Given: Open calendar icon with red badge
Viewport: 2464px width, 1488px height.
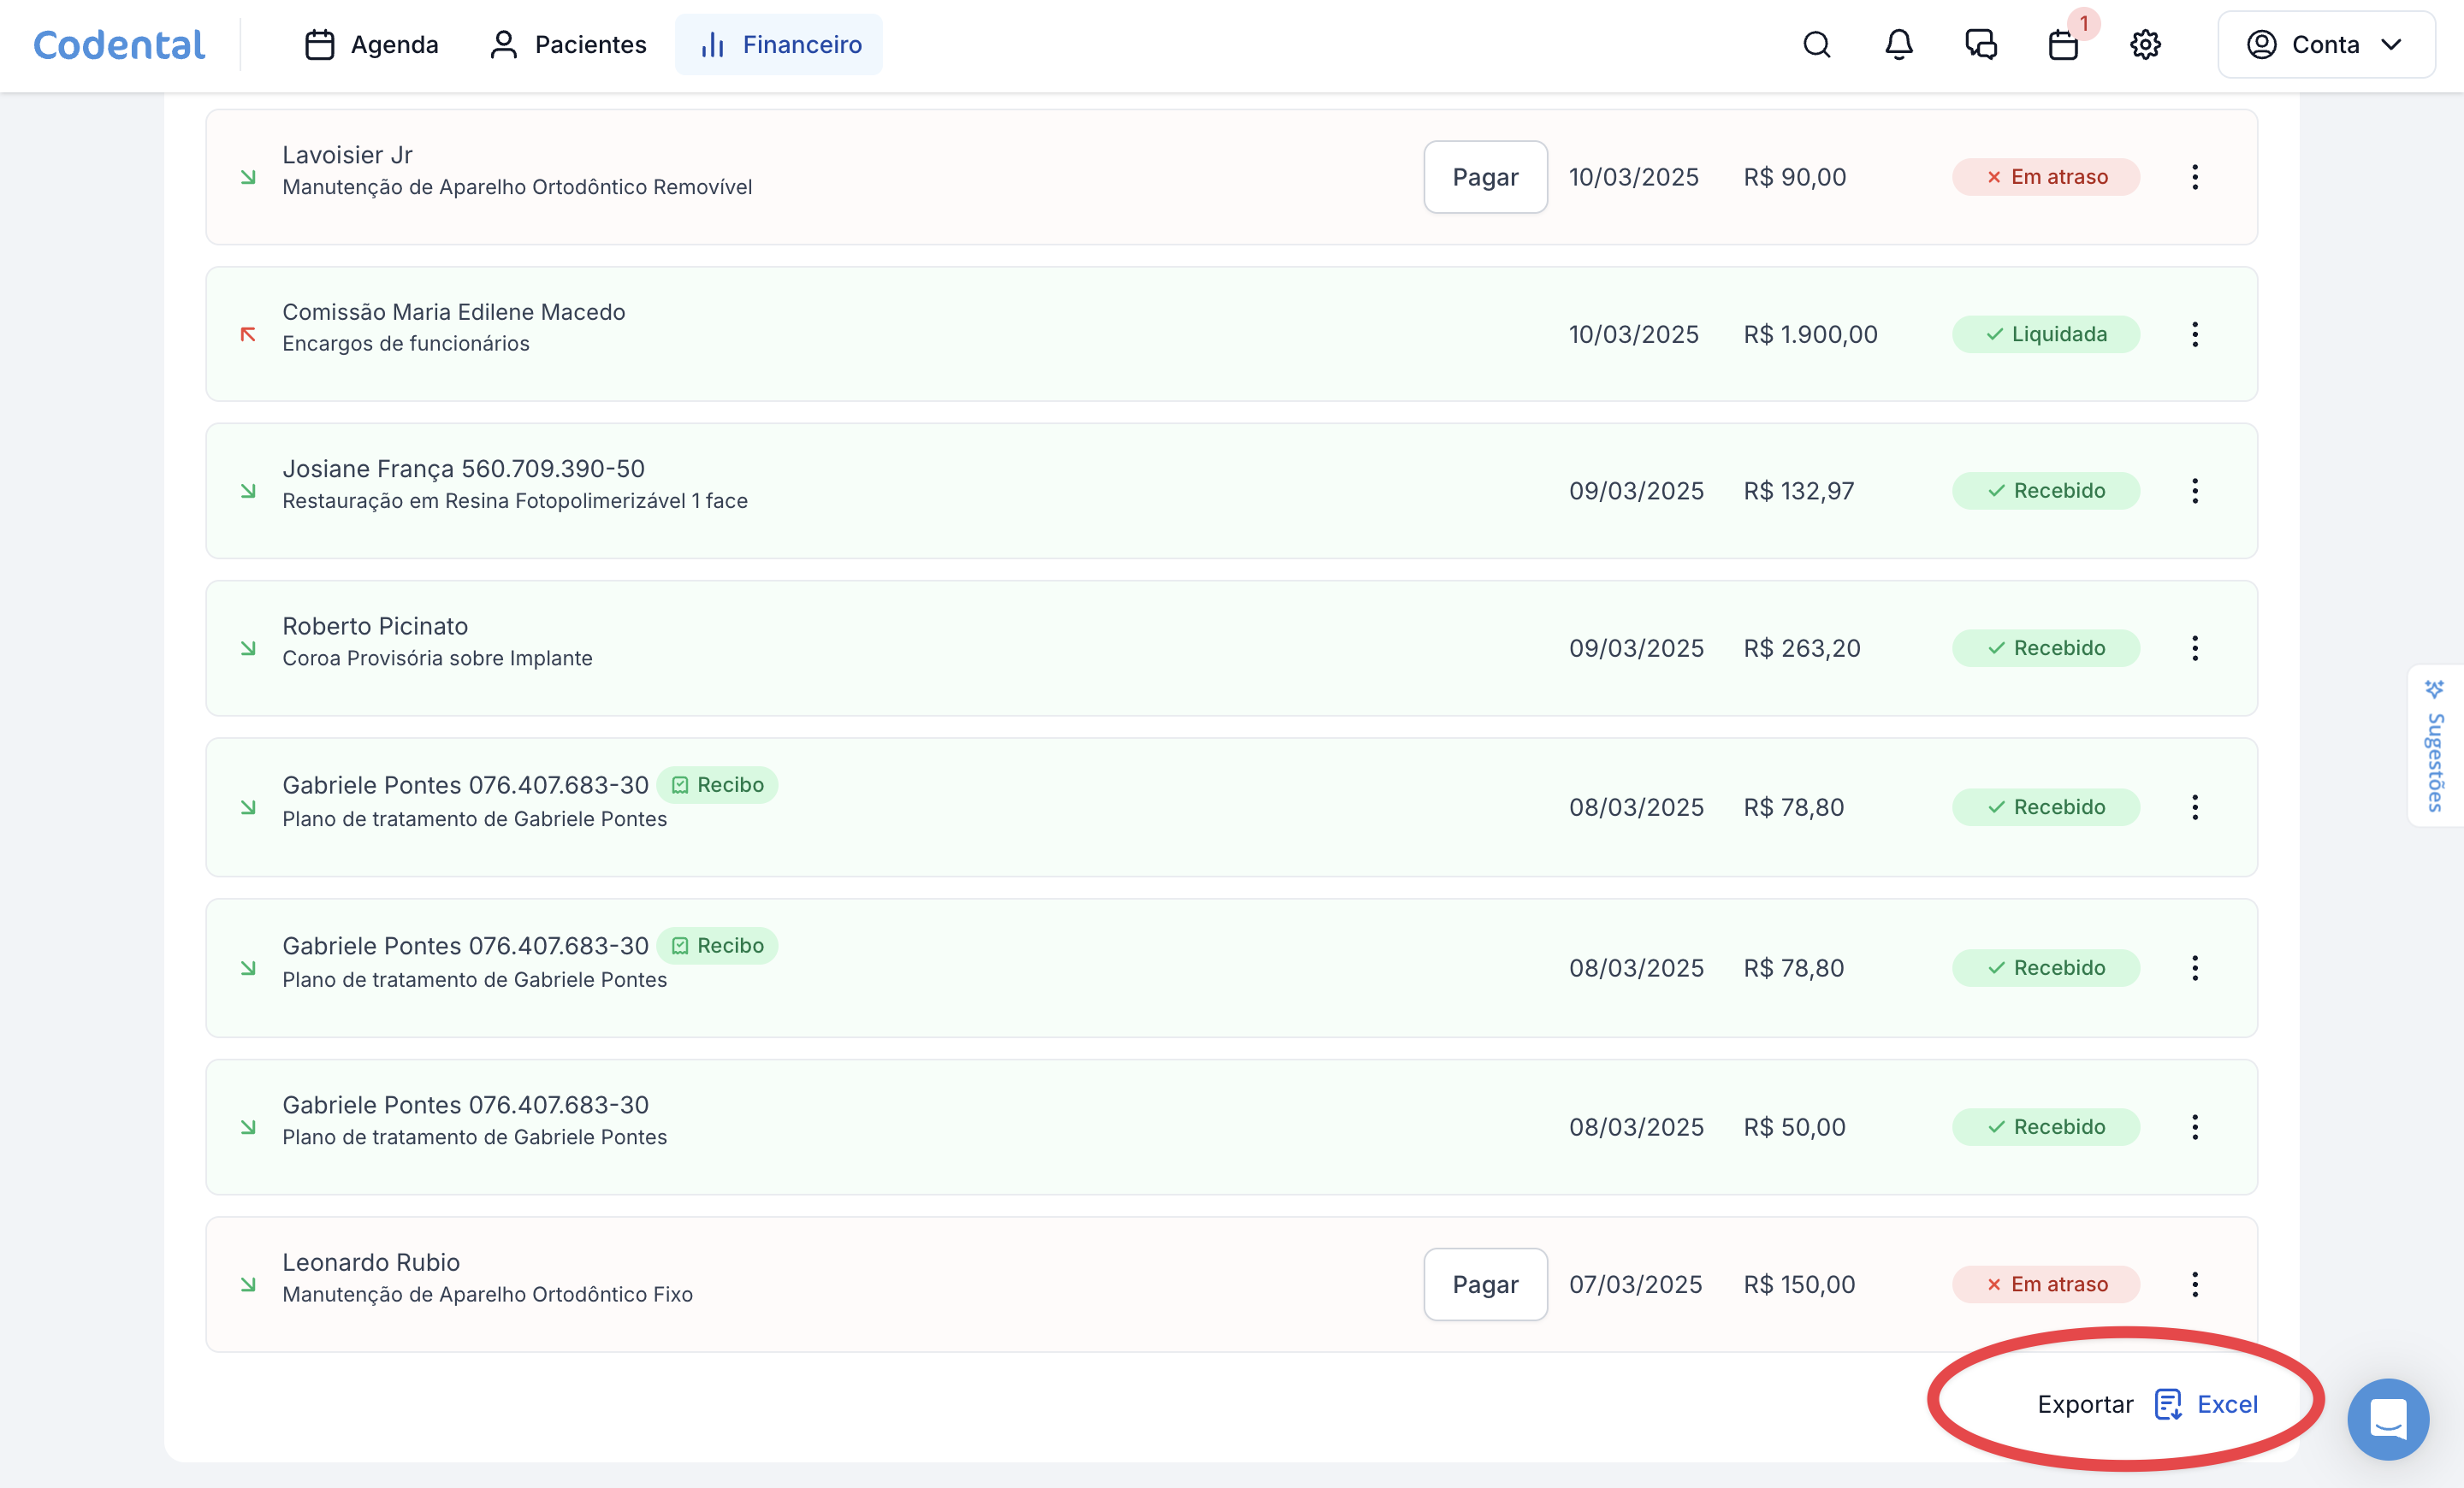Looking at the screenshot, I should coord(2063,45).
